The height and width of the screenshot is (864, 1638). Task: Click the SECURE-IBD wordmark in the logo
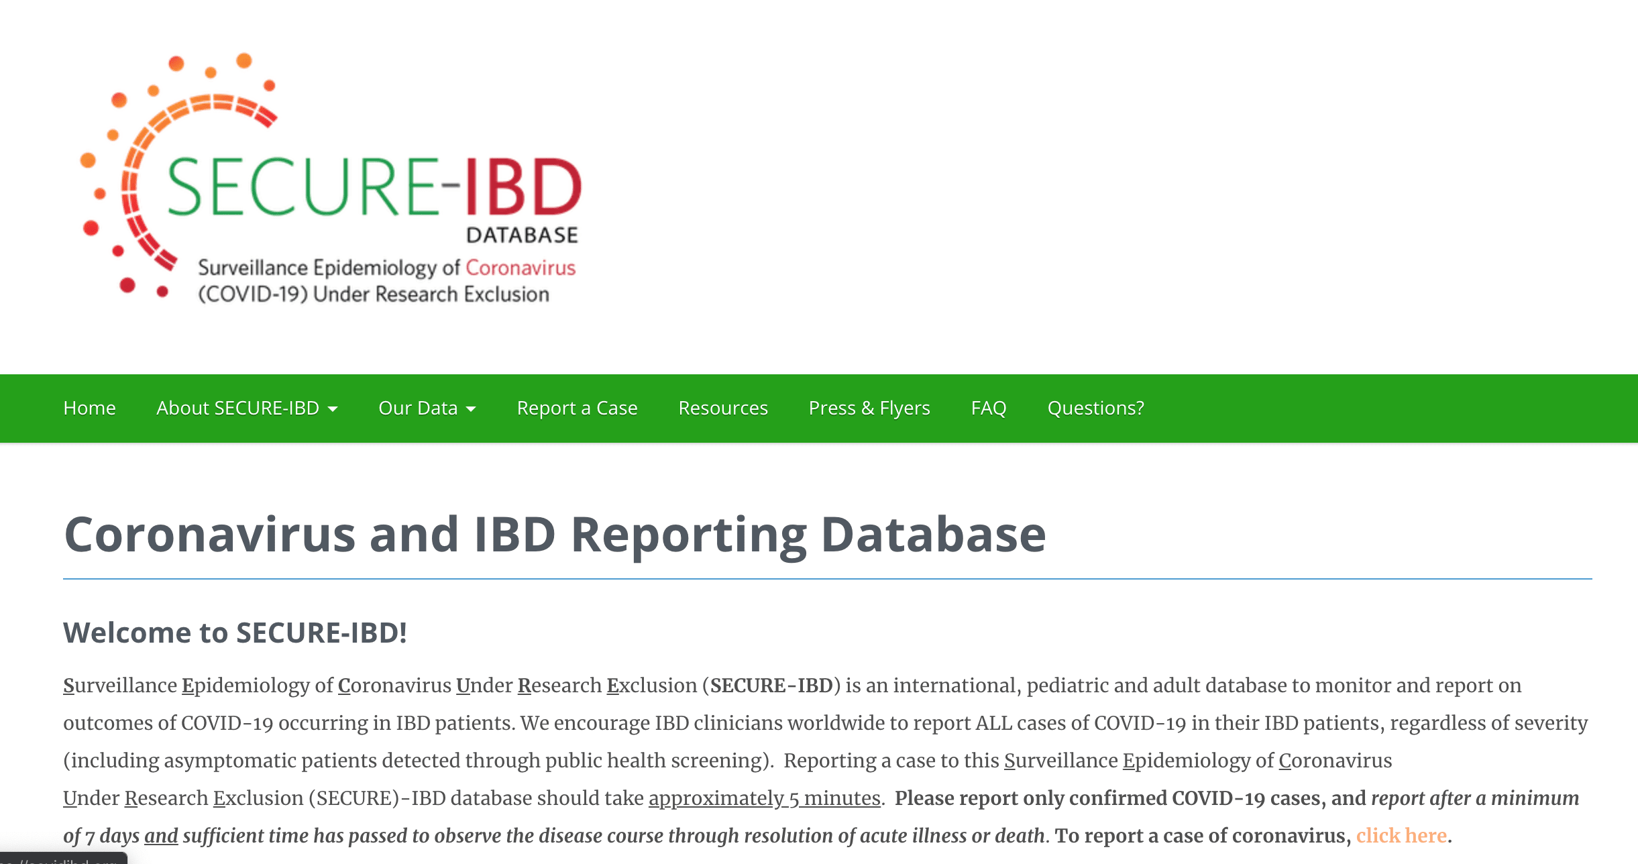[373, 187]
